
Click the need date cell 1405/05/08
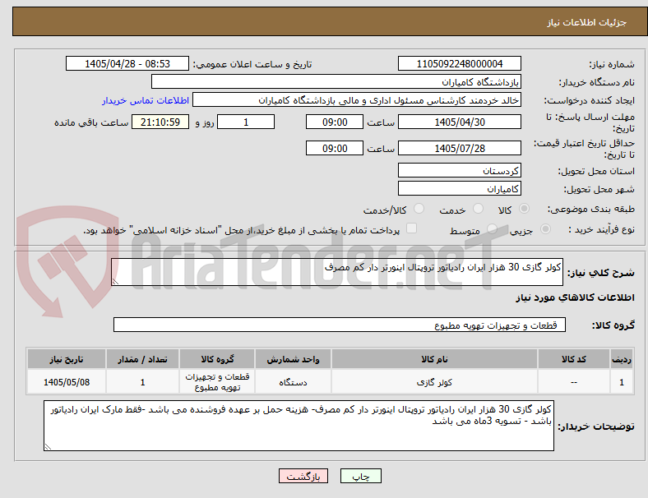click(x=67, y=382)
